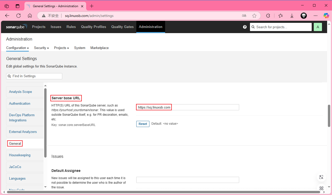Click the category list scrollbar
The width and height of the screenshot is (332, 195).
pos(45,123)
